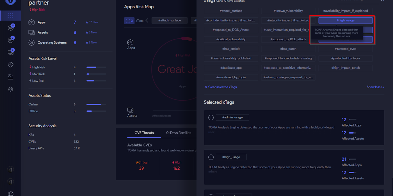Click #attack_surface chip in Apps Risk Map bar
The width and height of the screenshot is (393, 196).
pyautogui.click(x=170, y=20)
